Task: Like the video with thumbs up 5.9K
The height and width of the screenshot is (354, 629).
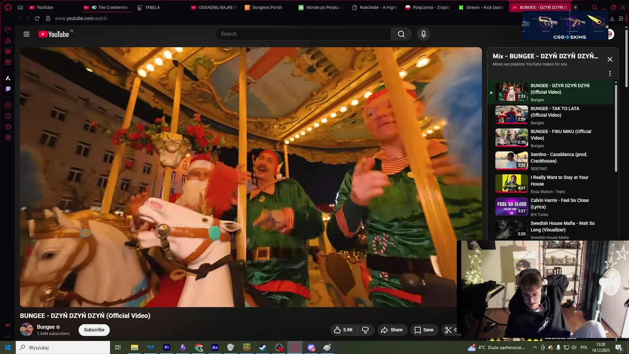Action: click(343, 330)
